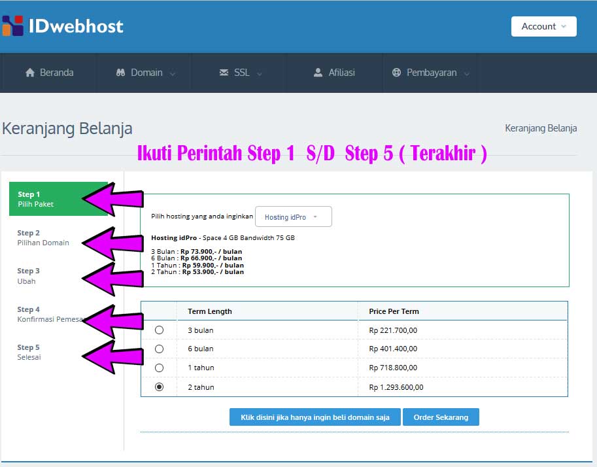Click the Order Sekarang button

(441, 417)
